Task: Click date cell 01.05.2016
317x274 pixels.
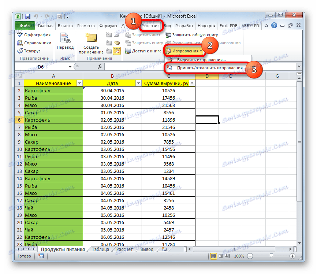Action: tap(112, 113)
